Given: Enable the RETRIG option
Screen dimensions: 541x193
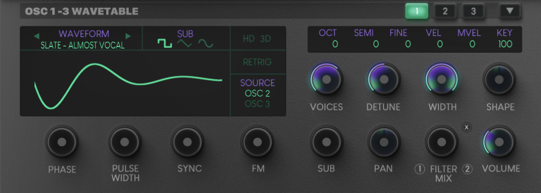Looking at the screenshot, I should [x=257, y=62].
